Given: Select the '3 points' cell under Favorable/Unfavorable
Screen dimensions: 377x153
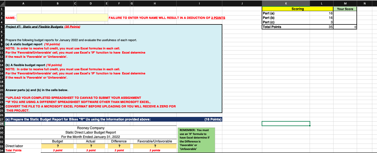Looking at the screenshot, I should [x=155, y=150].
